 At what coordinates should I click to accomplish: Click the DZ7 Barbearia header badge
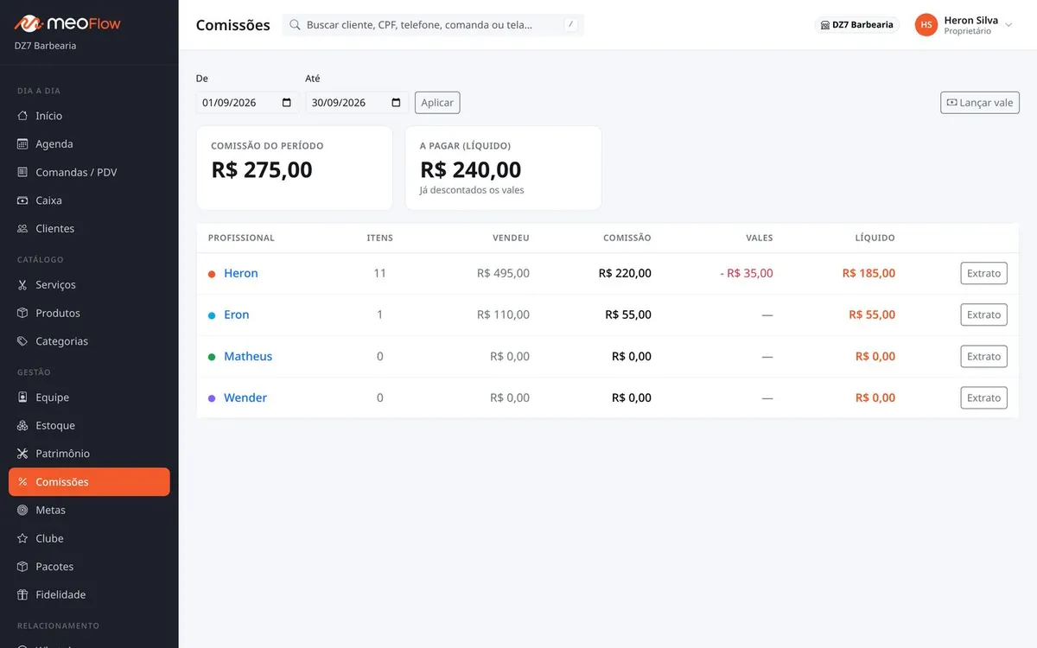pyautogui.click(x=856, y=25)
